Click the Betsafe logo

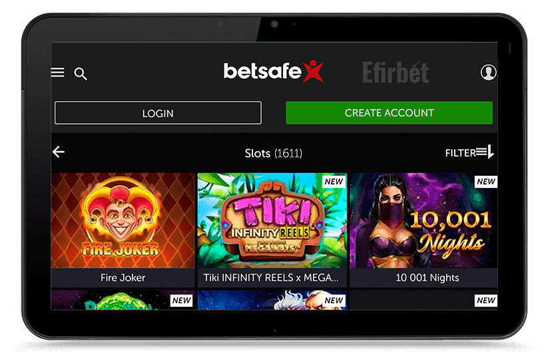pos(274,71)
